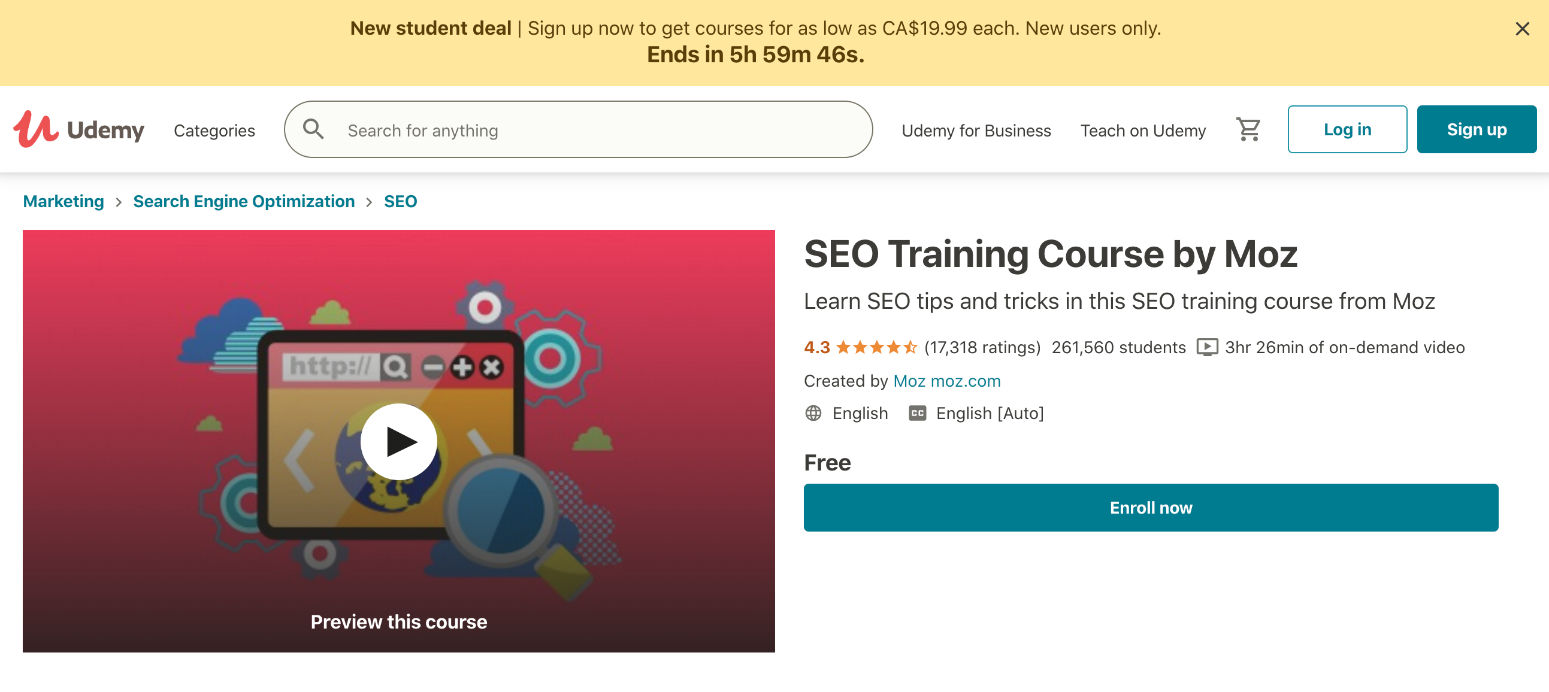Open the shopping cart
The width and height of the screenshot is (1549, 692).
tap(1248, 129)
